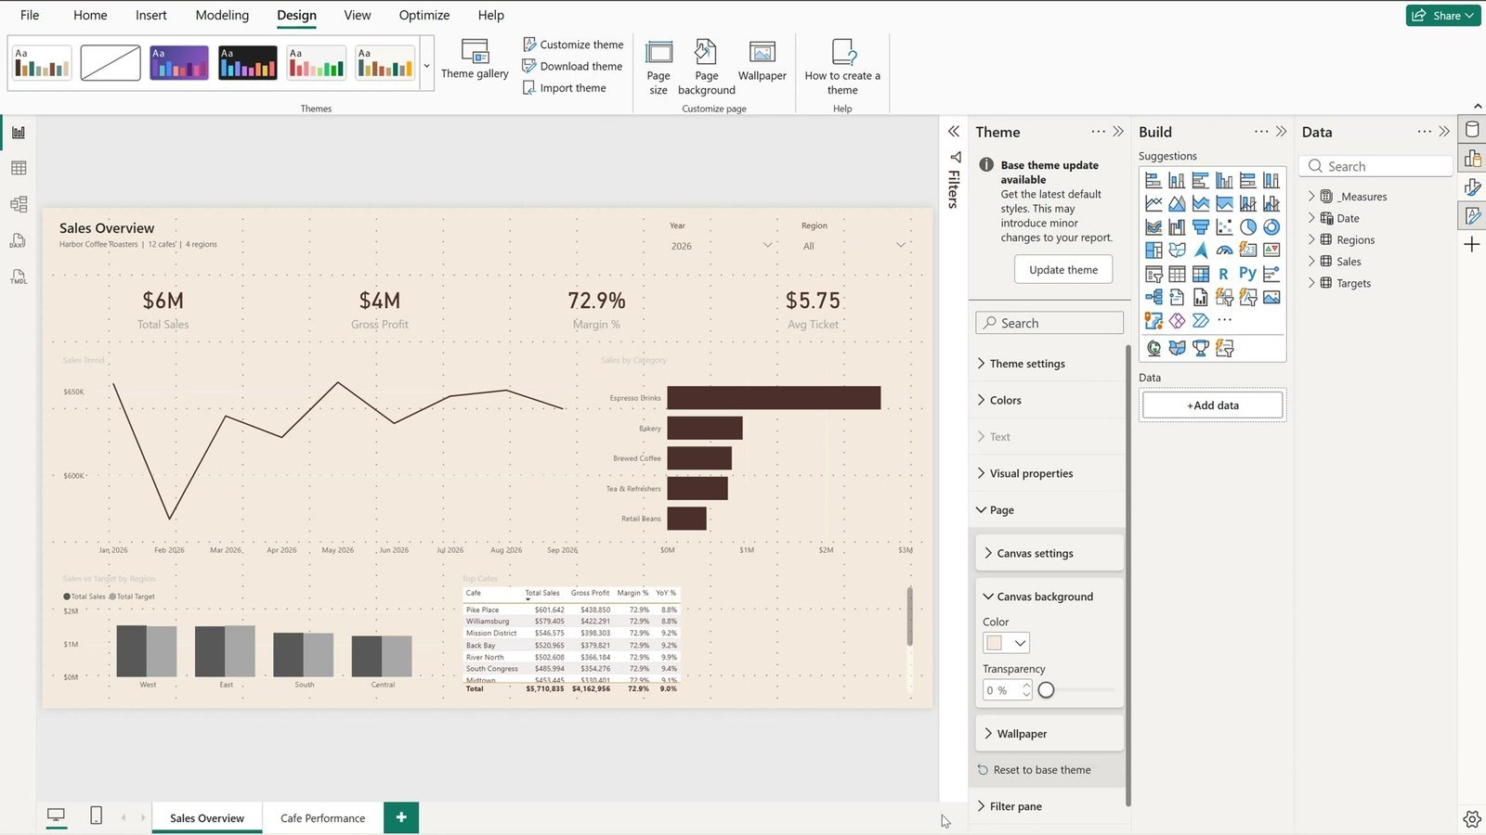
Task: Open the Design ribbon tab
Action: coord(296,15)
